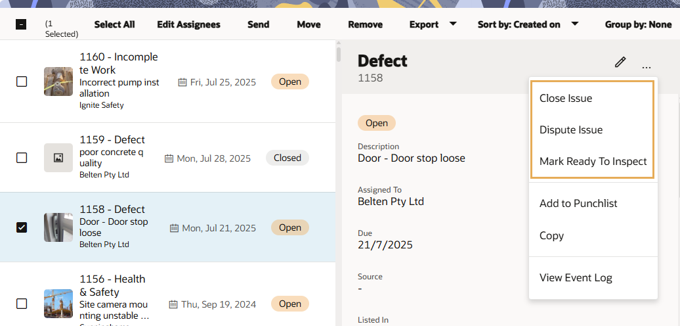The height and width of the screenshot is (326, 680).
Task: Click the 'Defect' heading in detail panel
Action: pos(383,60)
